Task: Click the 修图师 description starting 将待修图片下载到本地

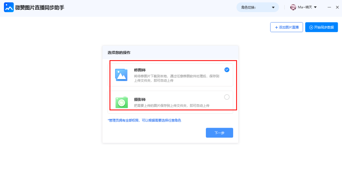Action: (x=177, y=78)
